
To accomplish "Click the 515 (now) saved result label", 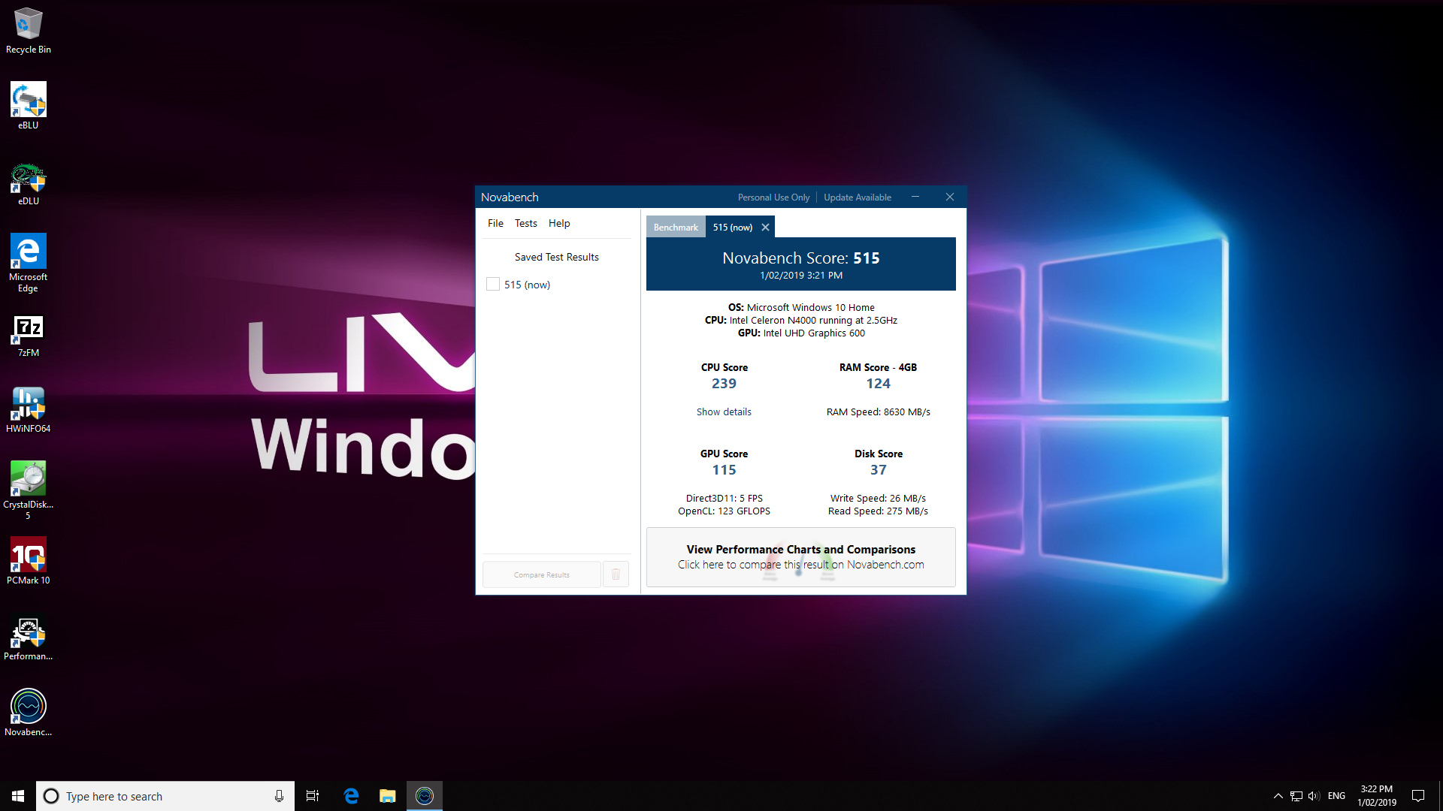I will coord(527,285).
